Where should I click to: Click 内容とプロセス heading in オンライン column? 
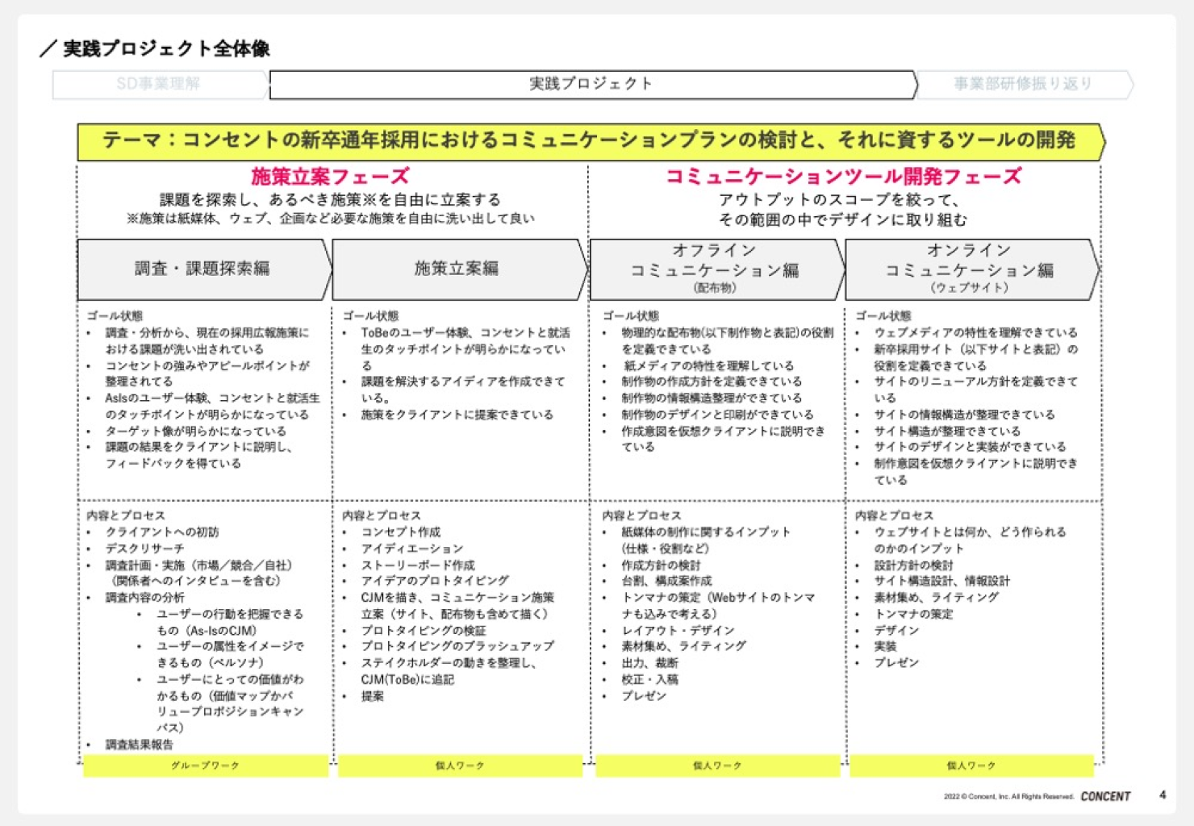pos(894,515)
